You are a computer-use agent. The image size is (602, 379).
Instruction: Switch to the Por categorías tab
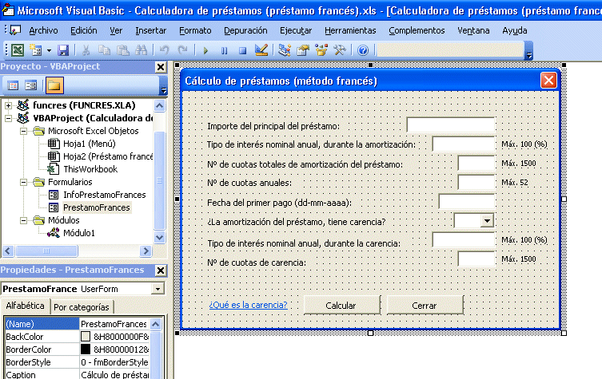(82, 307)
